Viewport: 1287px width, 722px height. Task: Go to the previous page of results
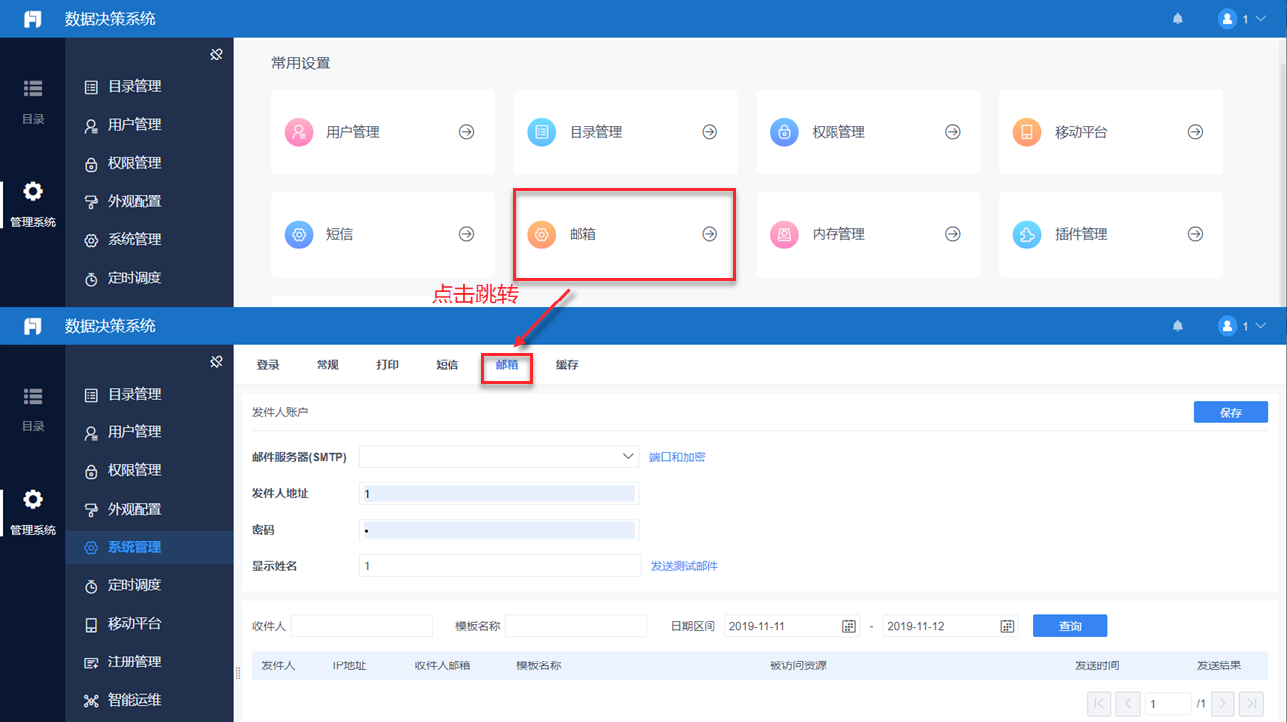pyautogui.click(x=1128, y=703)
